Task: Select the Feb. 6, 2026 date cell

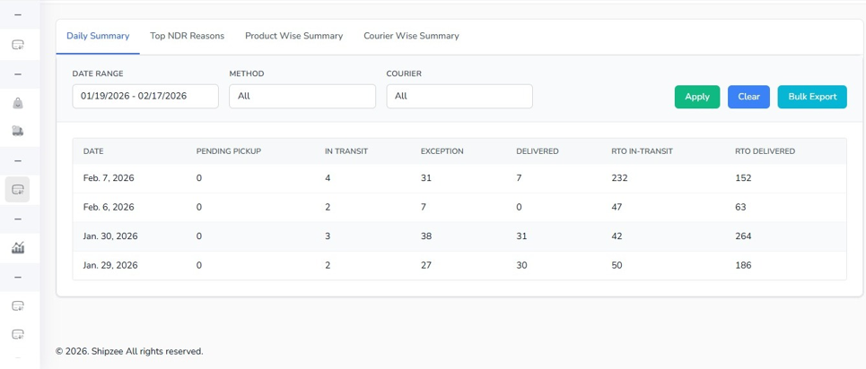Action: [109, 208]
